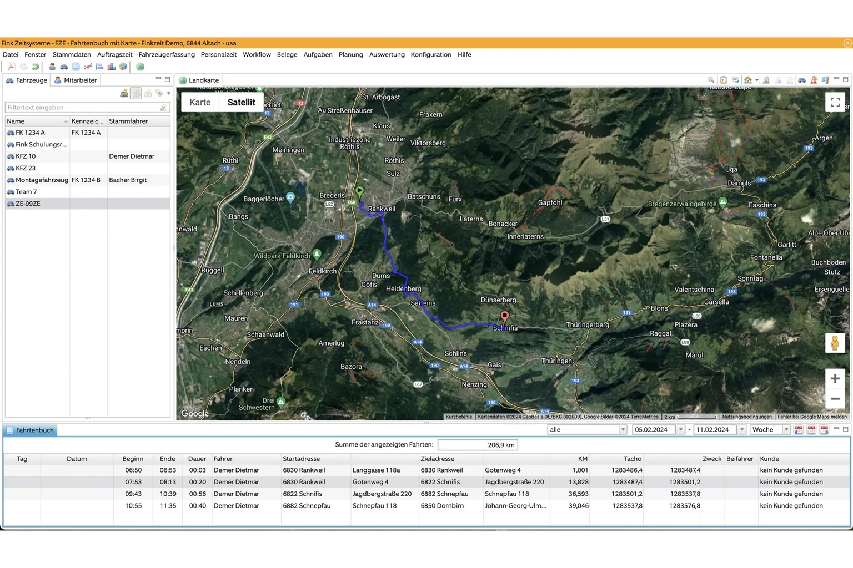Click the office building icon on map toolbar
Viewport: 853px width, 568px height.
pyautogui.click(x=766, y=80)
